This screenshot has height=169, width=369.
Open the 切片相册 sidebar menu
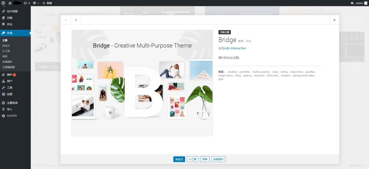coord(15,11)
